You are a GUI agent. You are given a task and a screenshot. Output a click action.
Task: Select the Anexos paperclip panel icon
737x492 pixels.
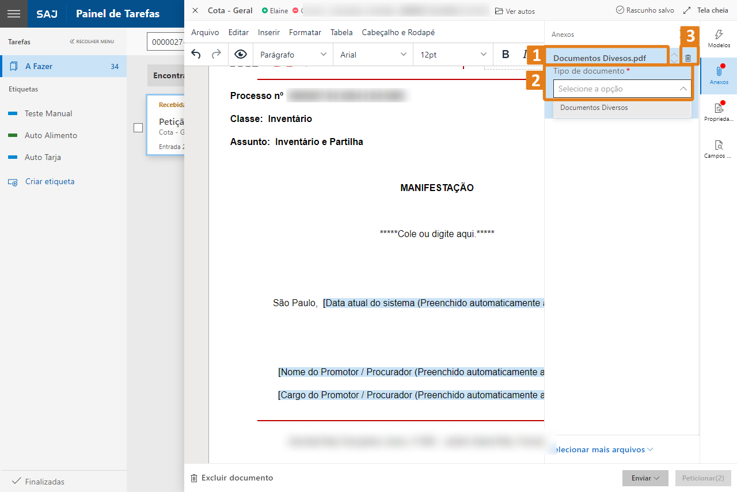[718, 73]
